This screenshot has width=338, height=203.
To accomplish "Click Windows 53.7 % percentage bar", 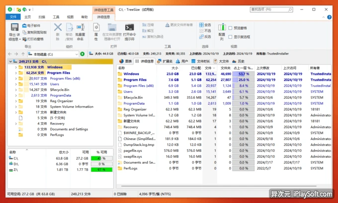I will [x=244, y=74].
